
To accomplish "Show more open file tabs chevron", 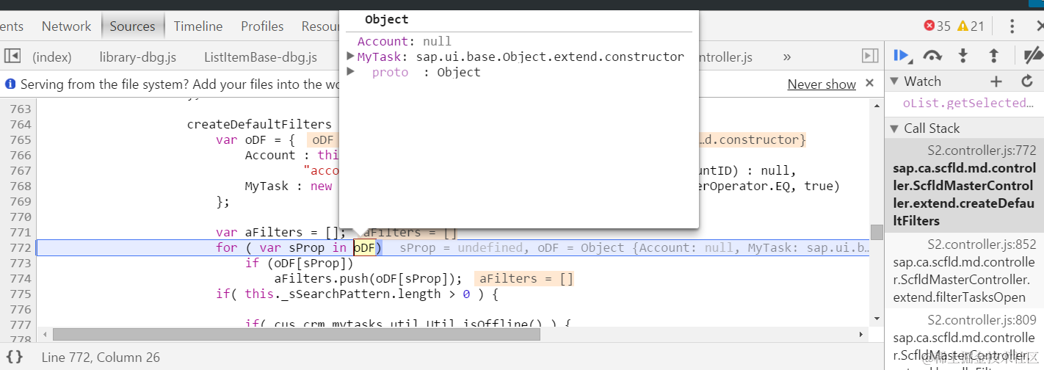I will (787, 57).
